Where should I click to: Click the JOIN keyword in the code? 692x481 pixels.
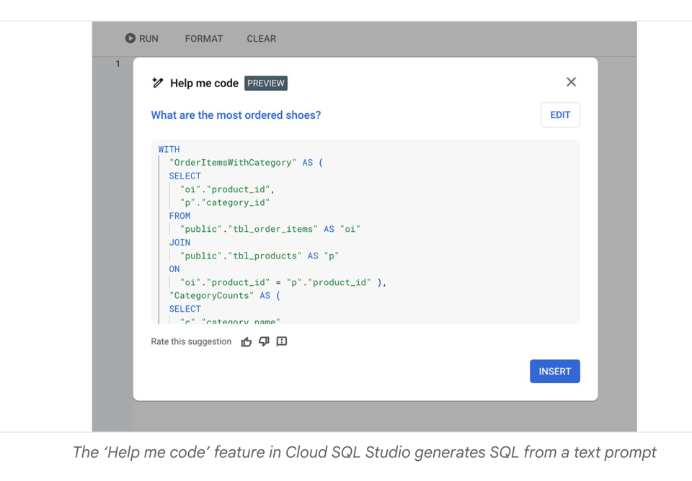point(179,243)
